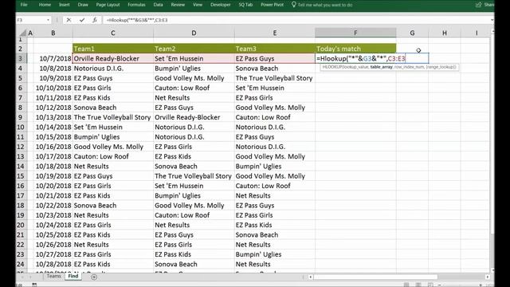Switch to Formulas ribbon tab
510x287 pixels.
tap(136, 5)
